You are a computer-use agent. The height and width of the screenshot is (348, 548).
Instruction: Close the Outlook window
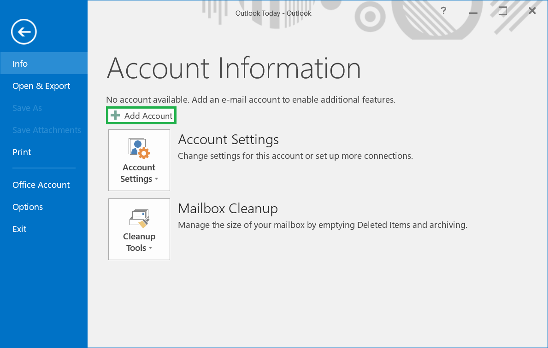[x=532, y=11]
